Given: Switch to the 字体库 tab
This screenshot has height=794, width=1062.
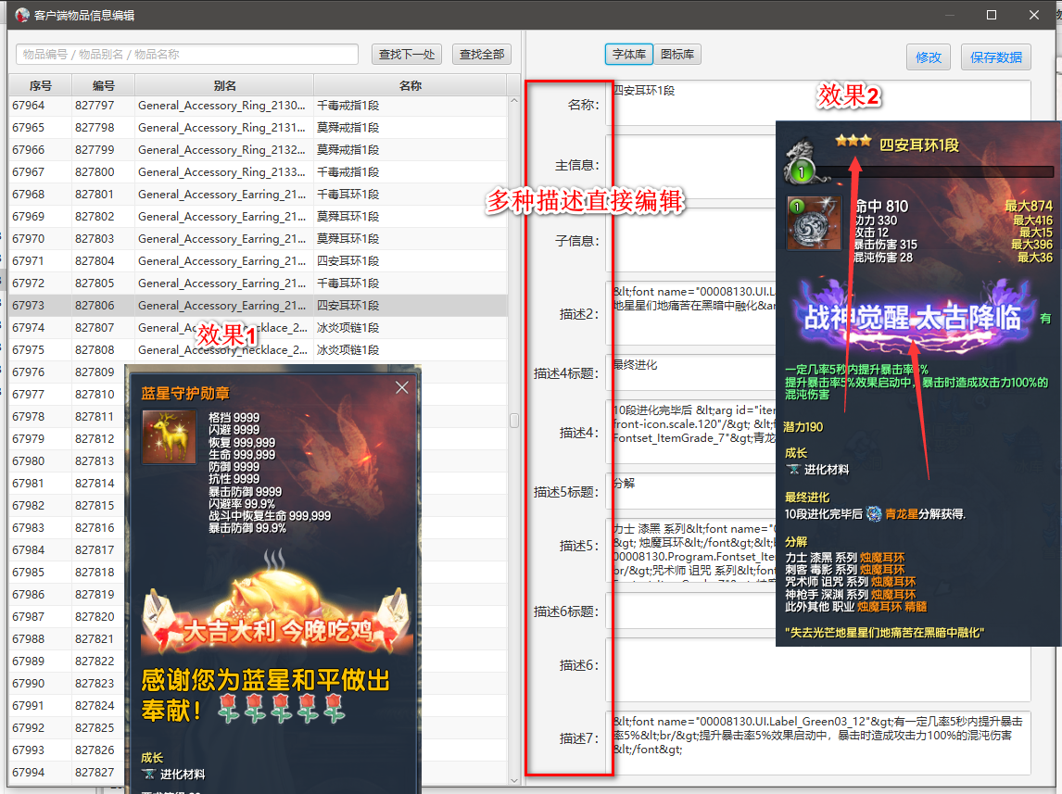Looking at the screenshot, I should click(629, 55).
